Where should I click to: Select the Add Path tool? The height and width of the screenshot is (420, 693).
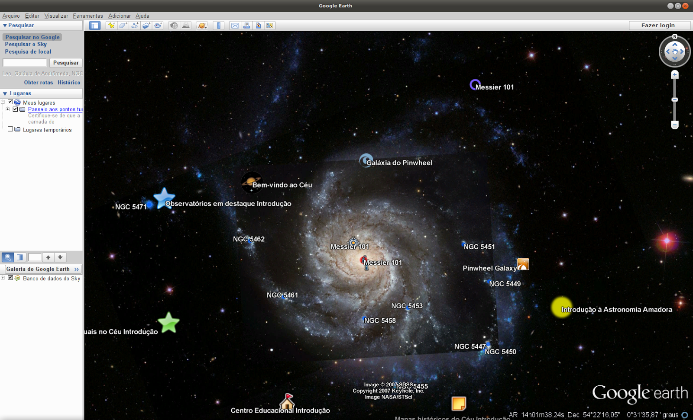coord(135,26)
